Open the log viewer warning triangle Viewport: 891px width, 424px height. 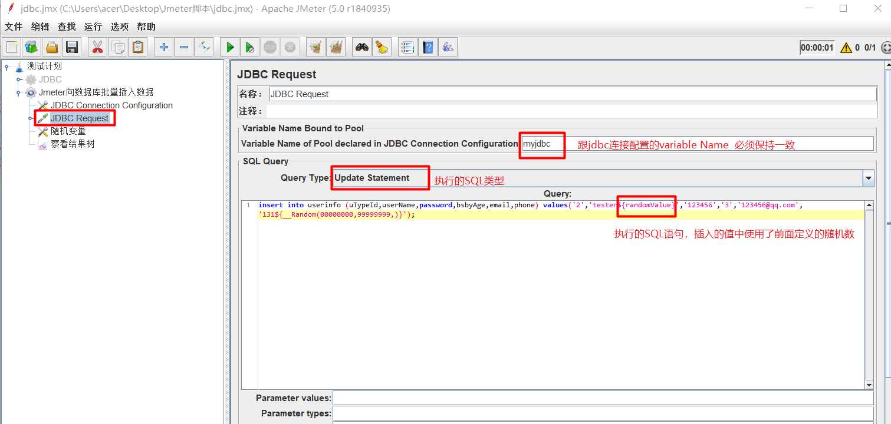[846, 48]
